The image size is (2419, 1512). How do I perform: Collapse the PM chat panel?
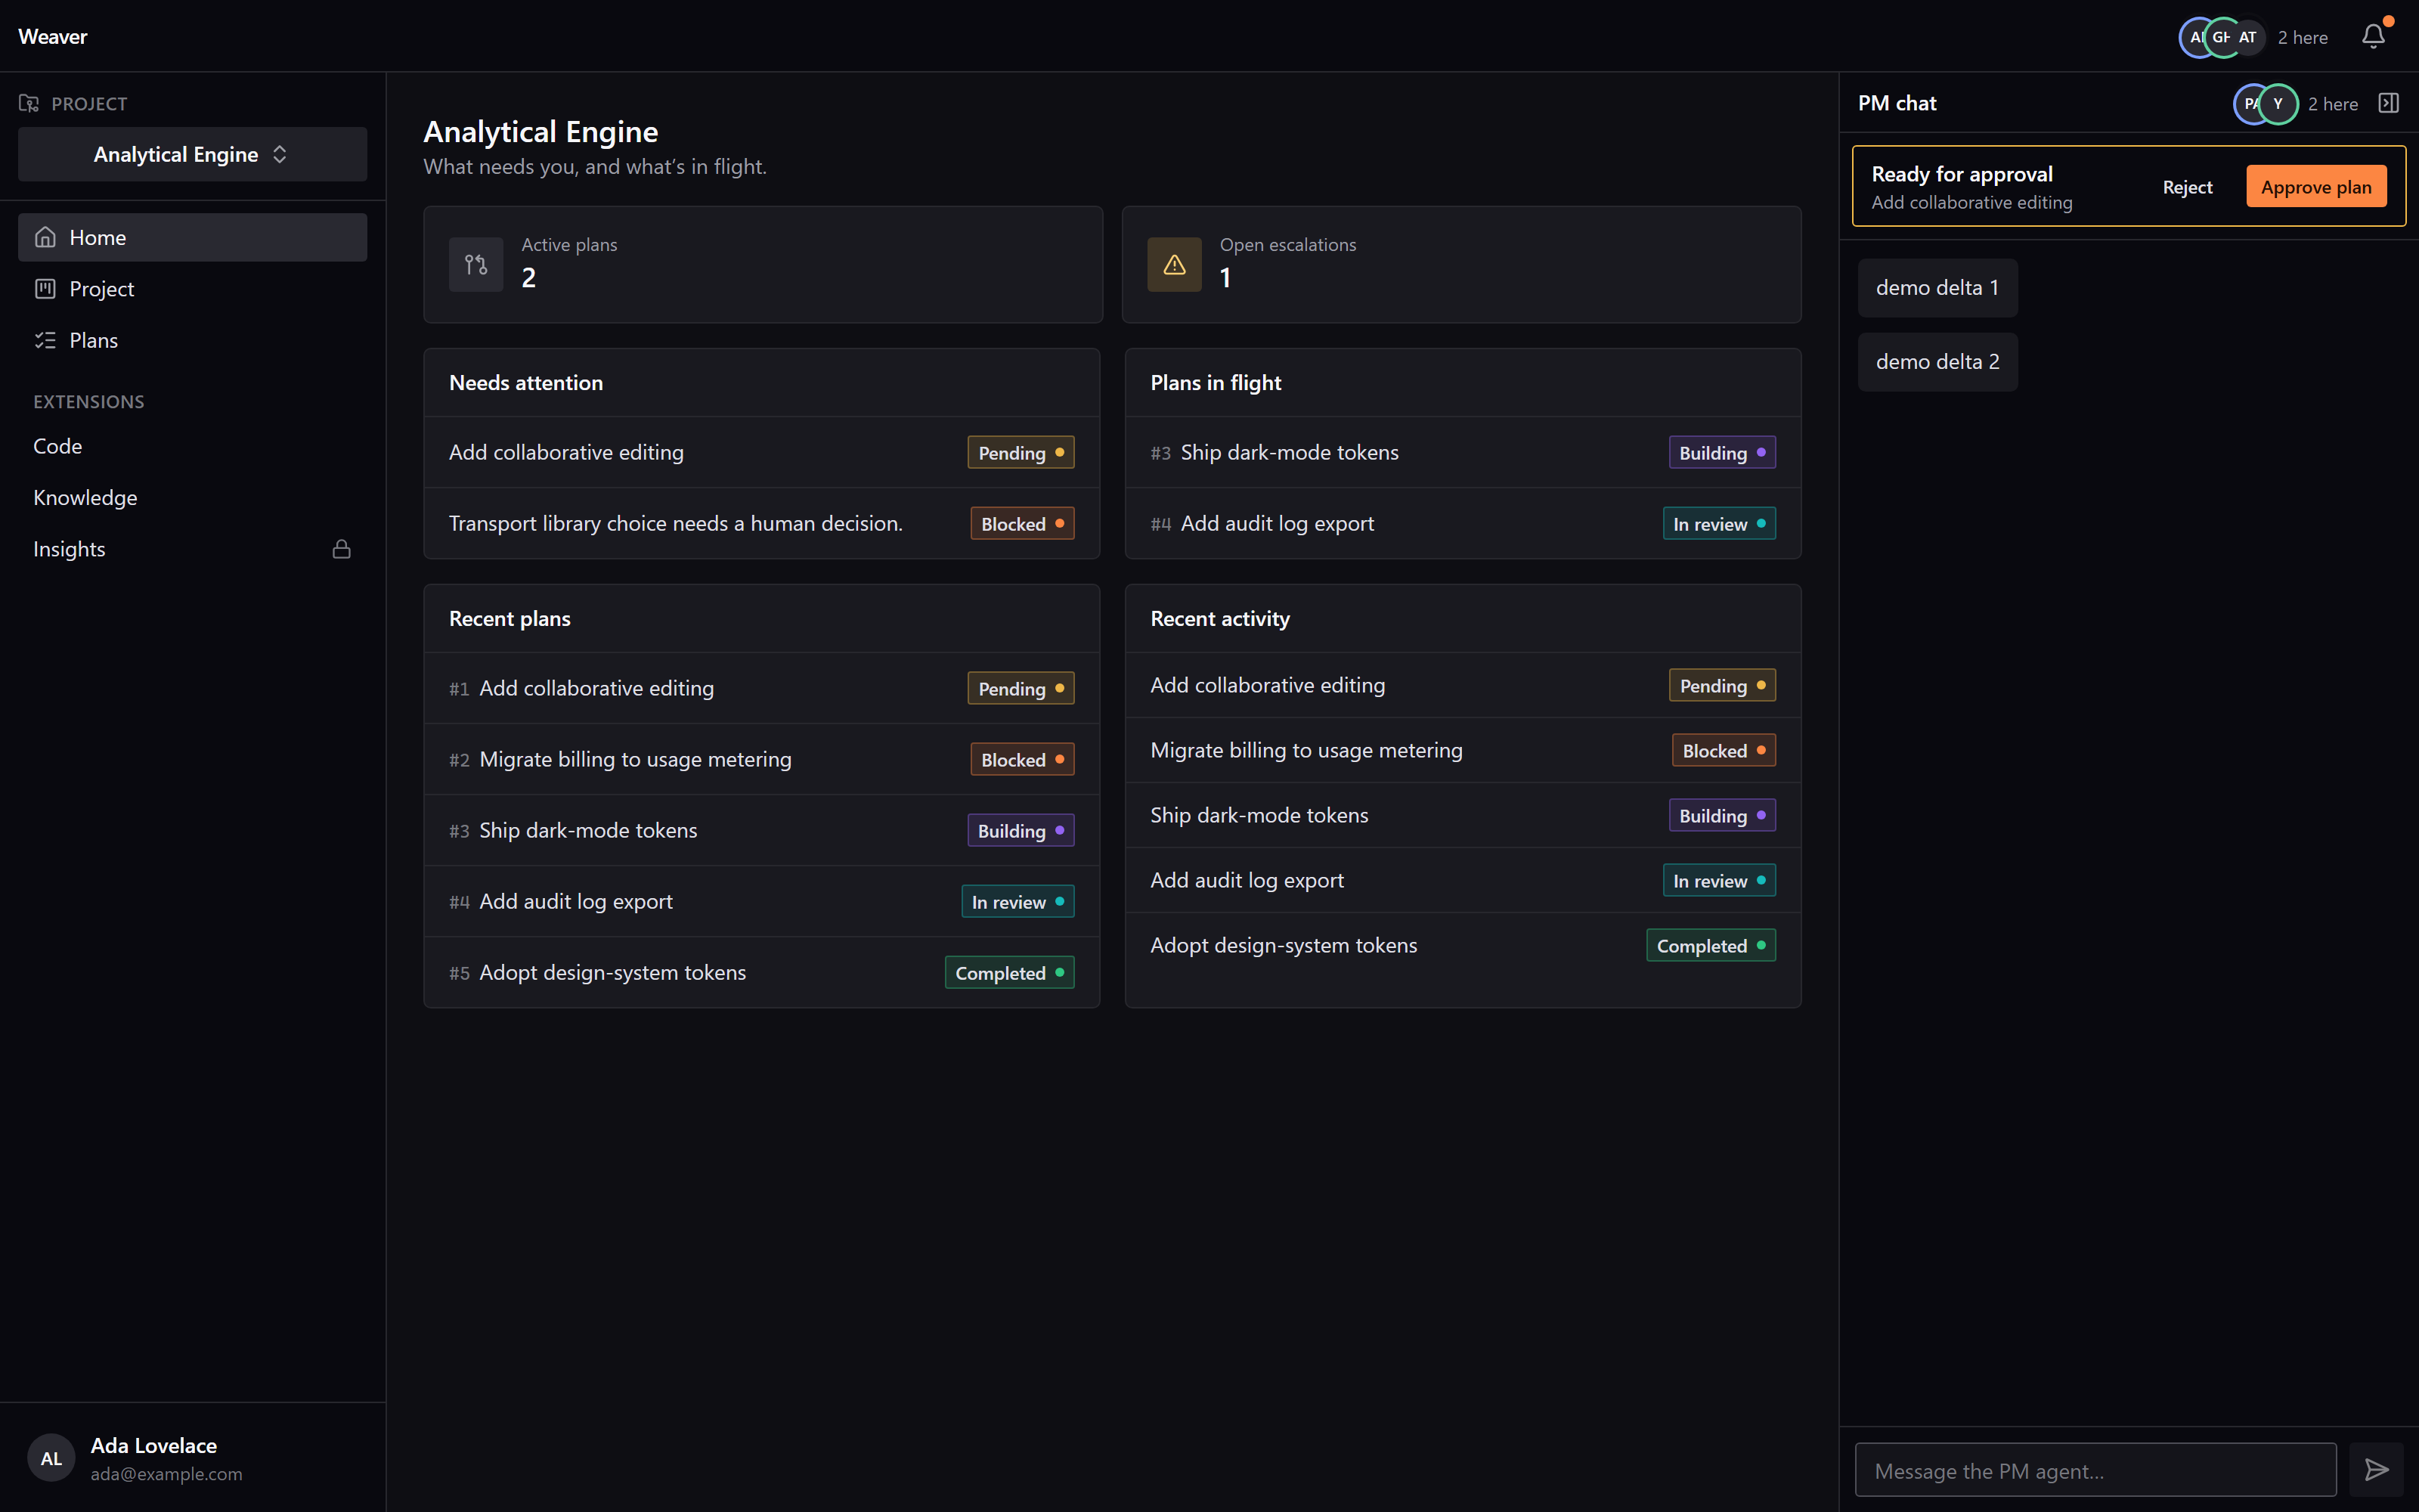[x=2388, y=103]
